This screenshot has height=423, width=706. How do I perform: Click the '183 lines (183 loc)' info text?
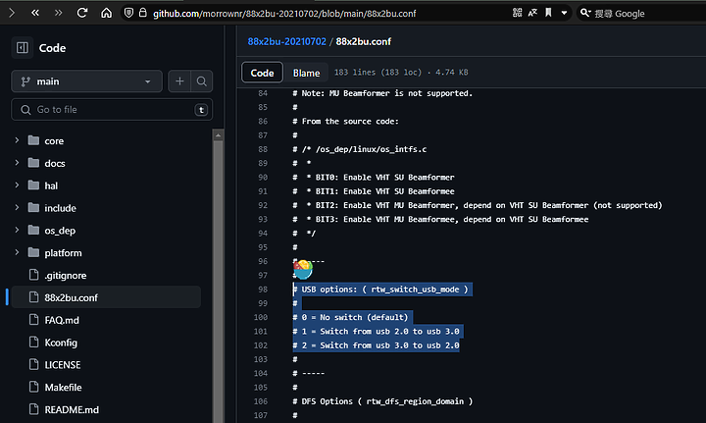coord(378,72)
